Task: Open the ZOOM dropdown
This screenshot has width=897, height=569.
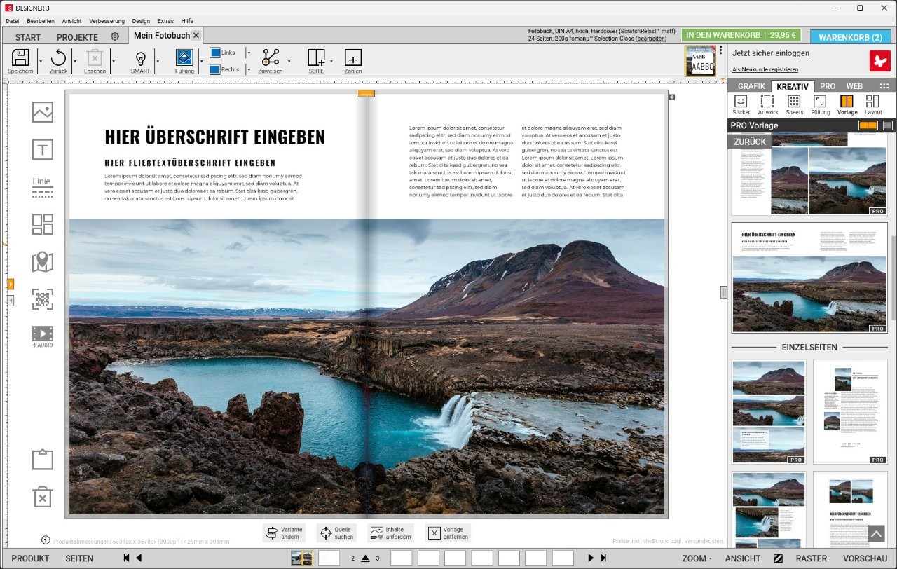Action: tap(697, 558)
